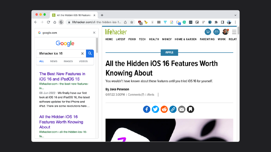Open a new tab with the plus button
271x152 pixels.
pyautogui.click(x=102, y=15)
